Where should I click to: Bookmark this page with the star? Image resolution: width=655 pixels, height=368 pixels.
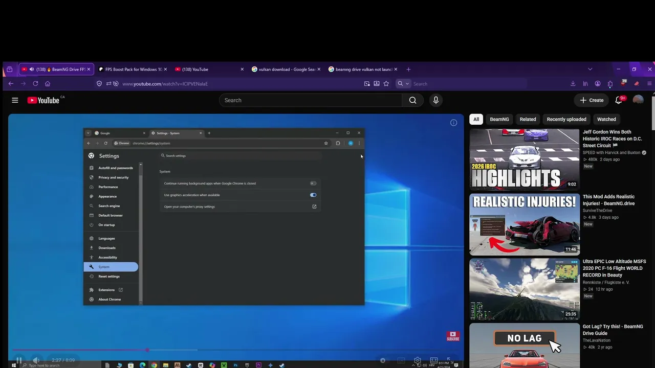pyautogui.click(x=386, y=84)
